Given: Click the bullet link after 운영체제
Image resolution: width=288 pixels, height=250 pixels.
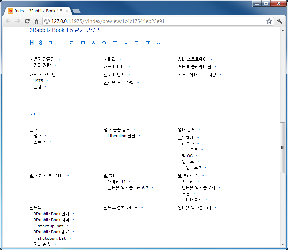Looking at the screenshot, I should click(198, 137).
